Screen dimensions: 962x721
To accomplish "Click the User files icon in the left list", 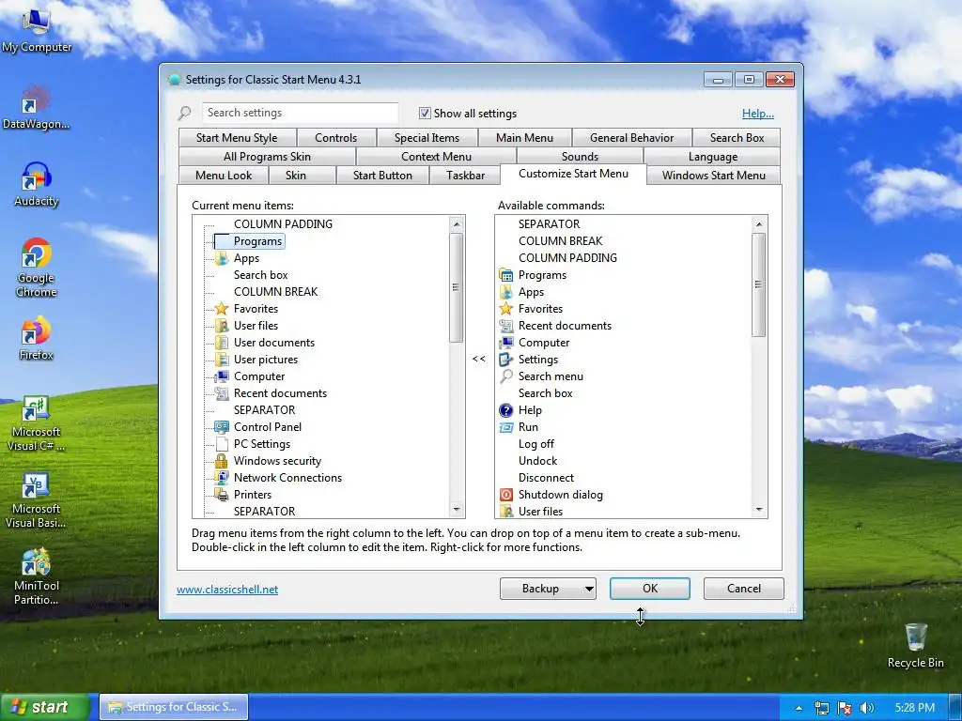I will 222,326.
